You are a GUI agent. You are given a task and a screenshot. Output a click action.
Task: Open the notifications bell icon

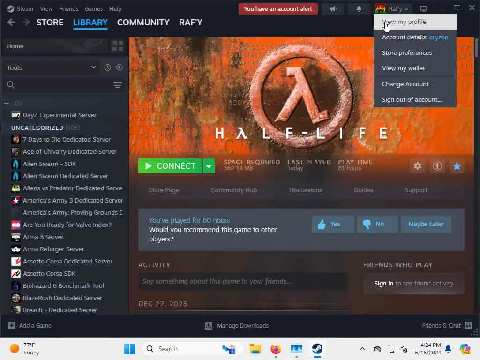coord(359,9)
